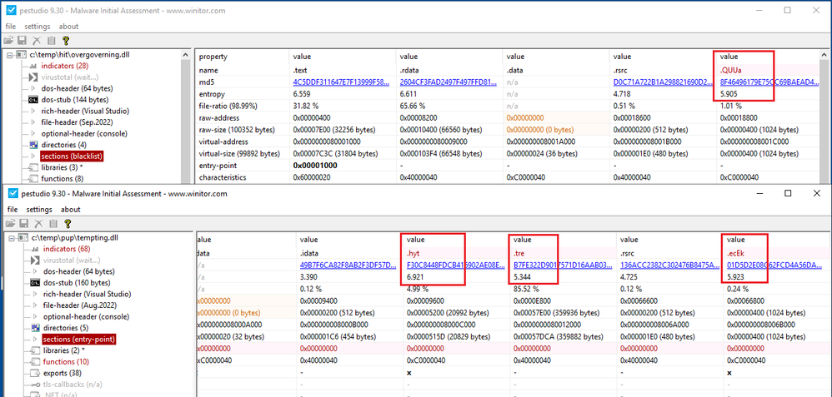Select dos-stub (160 bytes) node
Viewport: 832px width, 397px height.
coord(77,282)
